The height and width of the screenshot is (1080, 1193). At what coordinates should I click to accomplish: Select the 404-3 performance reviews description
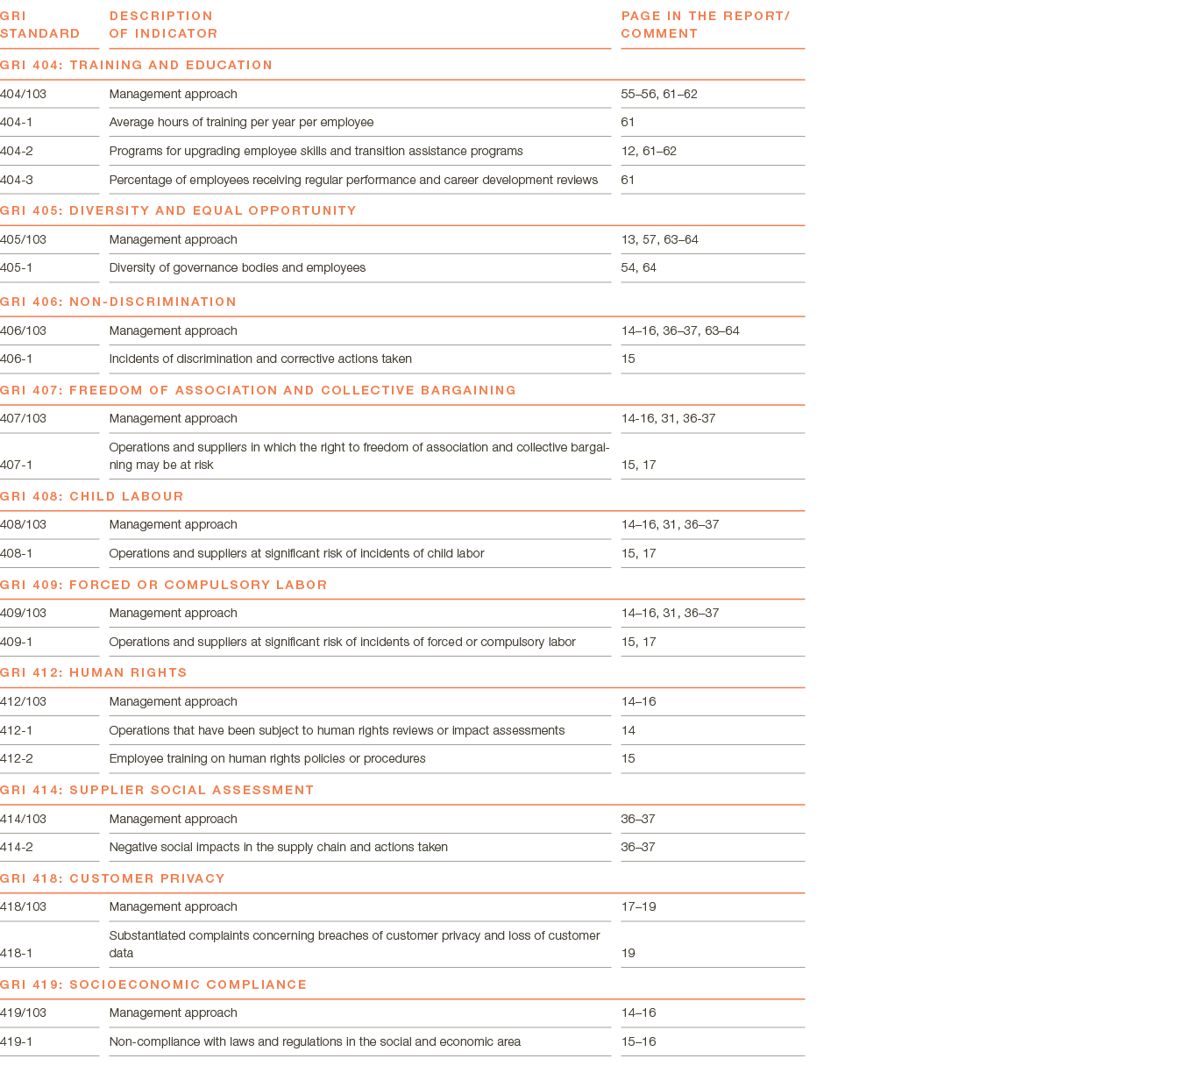[353, 180]
